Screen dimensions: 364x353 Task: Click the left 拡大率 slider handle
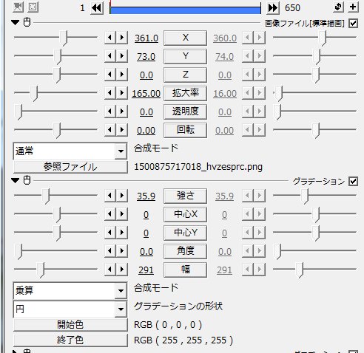pos(34,94)
